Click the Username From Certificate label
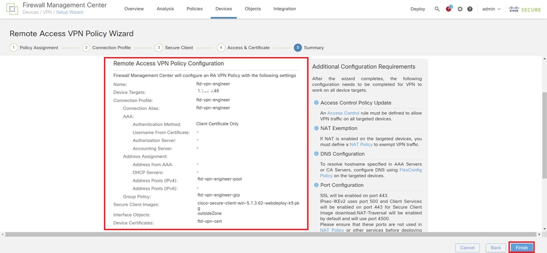 pos(161,133)
